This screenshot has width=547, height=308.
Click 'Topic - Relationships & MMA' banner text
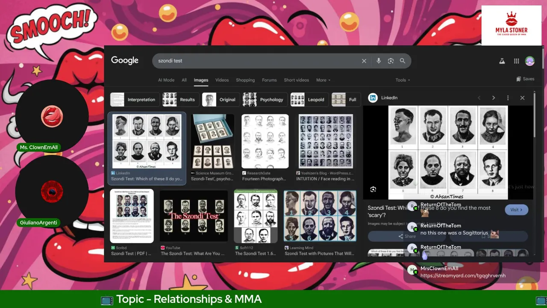pyautogui.click(x=188, y=299)
